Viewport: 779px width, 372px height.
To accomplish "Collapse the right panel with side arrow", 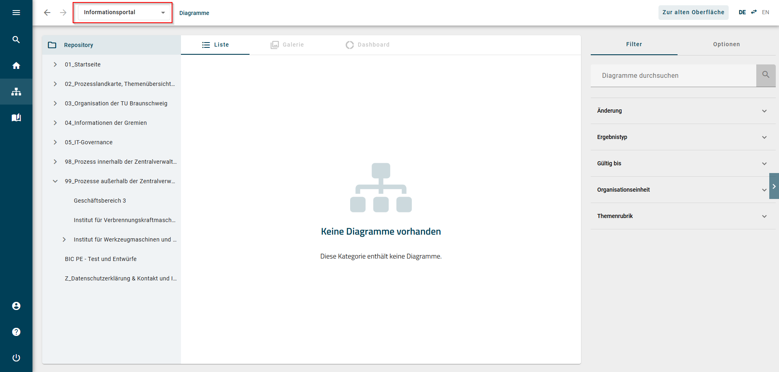I will pos(774,186).
